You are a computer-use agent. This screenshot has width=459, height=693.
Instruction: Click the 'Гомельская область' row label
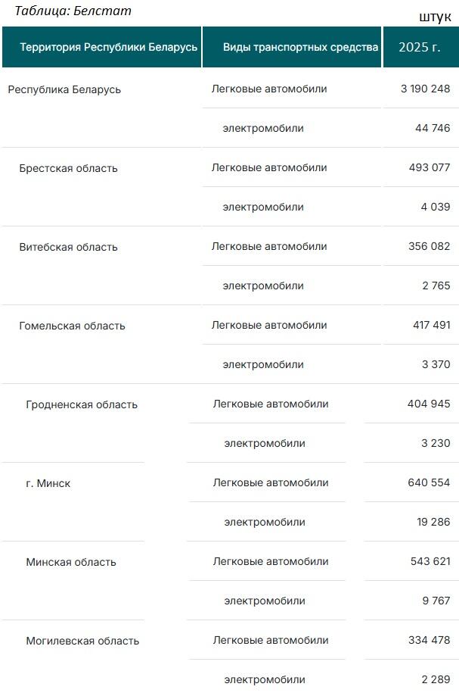72,326
